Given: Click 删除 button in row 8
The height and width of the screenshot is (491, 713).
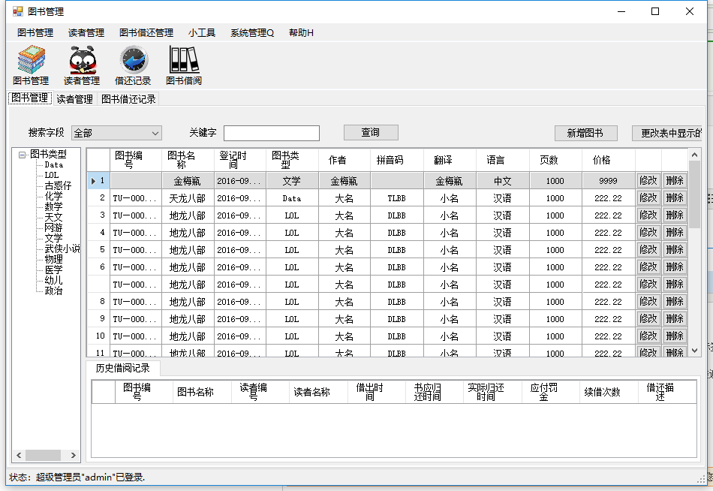Looking at the screenshot, I should 675,302.
